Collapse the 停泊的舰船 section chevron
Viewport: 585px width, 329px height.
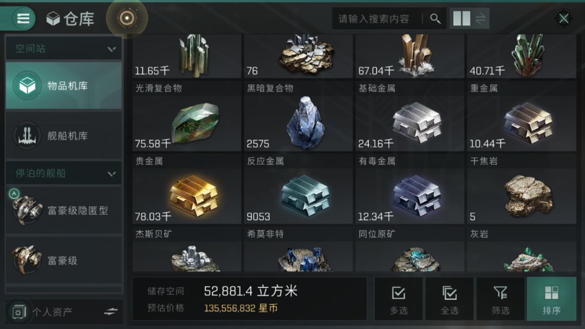click(x=112, y=174)
